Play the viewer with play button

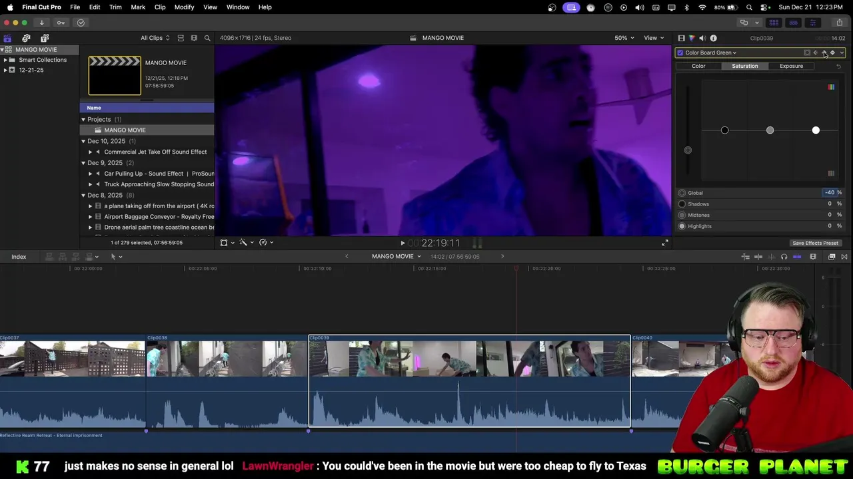pyautogui.click(x=403, y=243)
